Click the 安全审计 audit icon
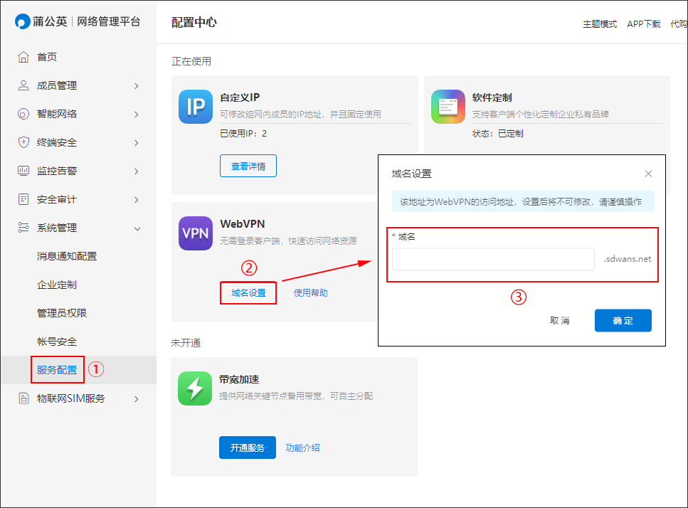Viewport: 688px width, 508px height. [x=23, y=199]
